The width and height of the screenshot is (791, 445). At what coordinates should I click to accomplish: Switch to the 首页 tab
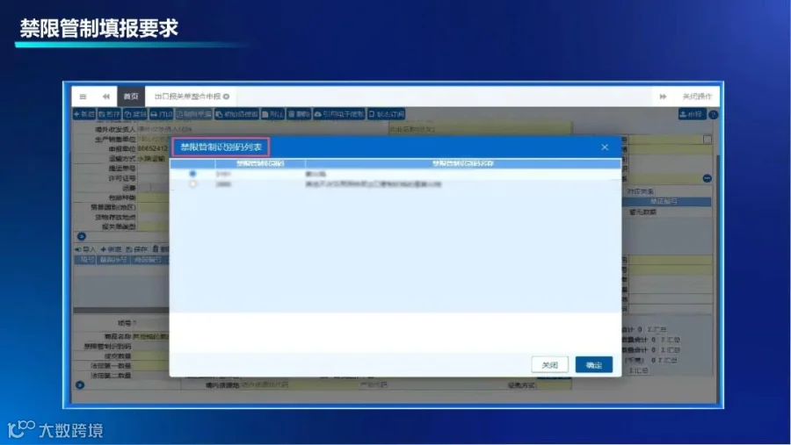[x=131, y=97]
